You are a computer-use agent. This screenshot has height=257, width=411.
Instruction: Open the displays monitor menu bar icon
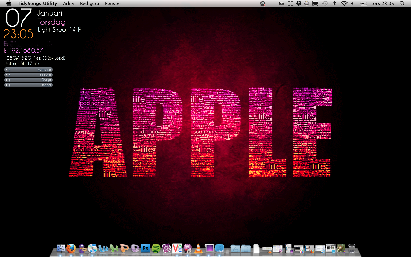pos(315,3)
